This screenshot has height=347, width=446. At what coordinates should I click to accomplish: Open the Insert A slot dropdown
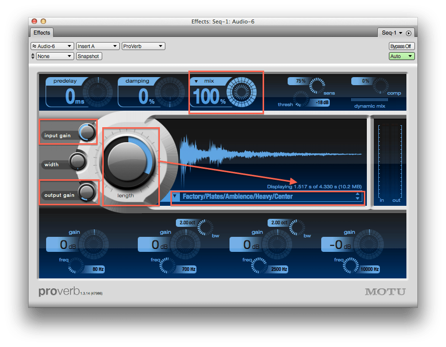[98, 46]
